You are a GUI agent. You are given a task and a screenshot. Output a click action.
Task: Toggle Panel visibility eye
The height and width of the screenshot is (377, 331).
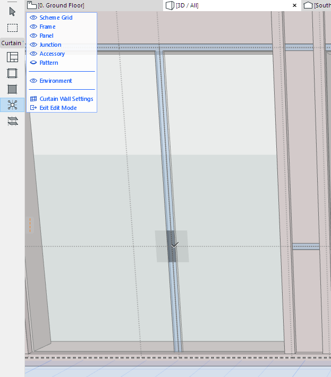pos(33,36)
